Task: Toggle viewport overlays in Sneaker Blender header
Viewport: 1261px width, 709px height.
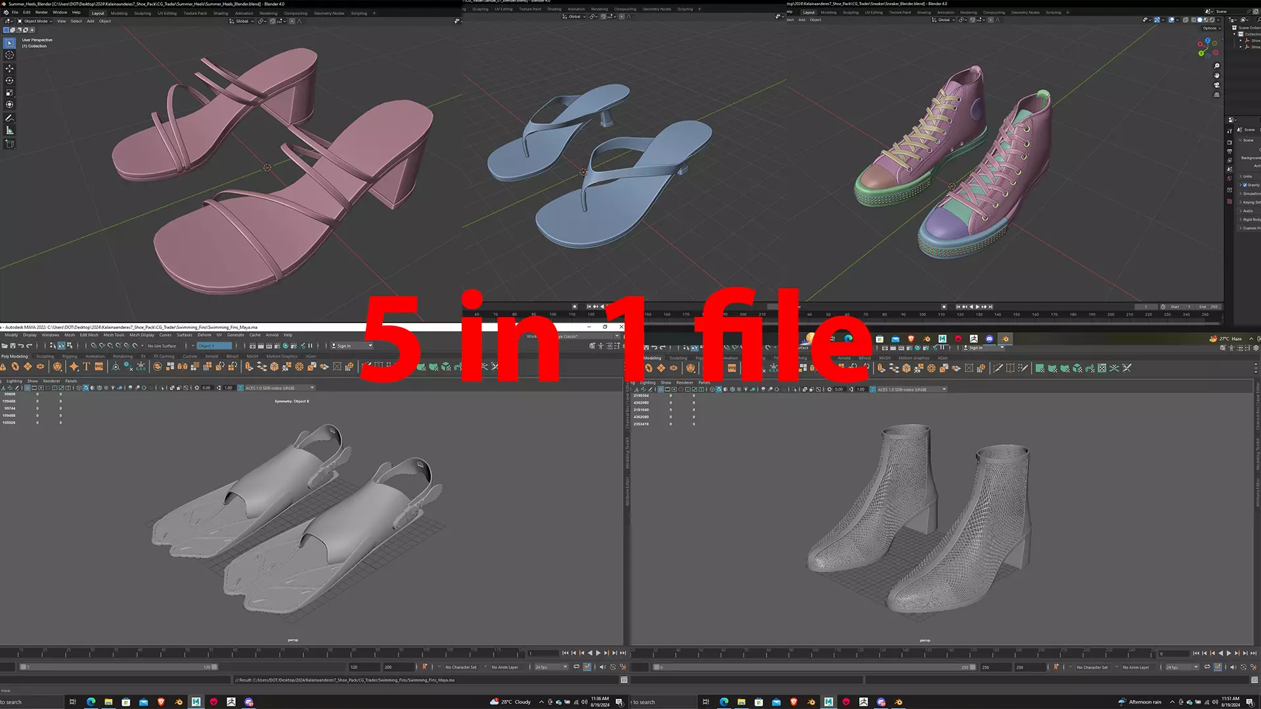Action: [x=1172, y=20]
